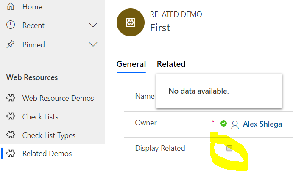Open Check List Types in sidebar
293x171 pixels.
click(x=49, y=135)
